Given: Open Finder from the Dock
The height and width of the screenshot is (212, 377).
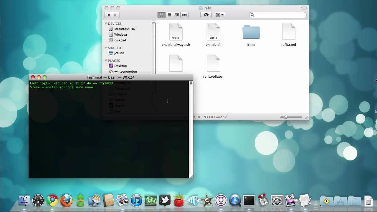Looking at the screenshot, I should pos(24,201).
